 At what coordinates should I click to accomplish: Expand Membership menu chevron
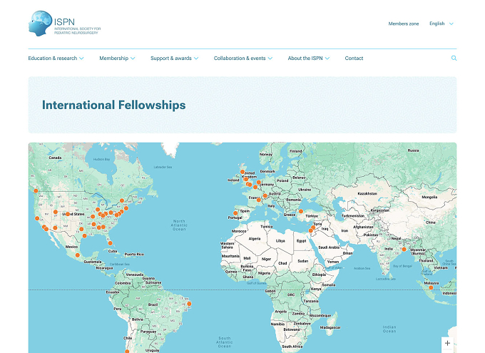click(133, 58)
